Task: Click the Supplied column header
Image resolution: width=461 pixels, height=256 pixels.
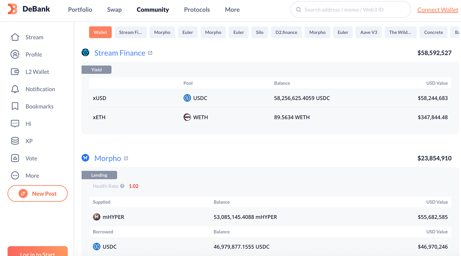Action: pos(102,202)
